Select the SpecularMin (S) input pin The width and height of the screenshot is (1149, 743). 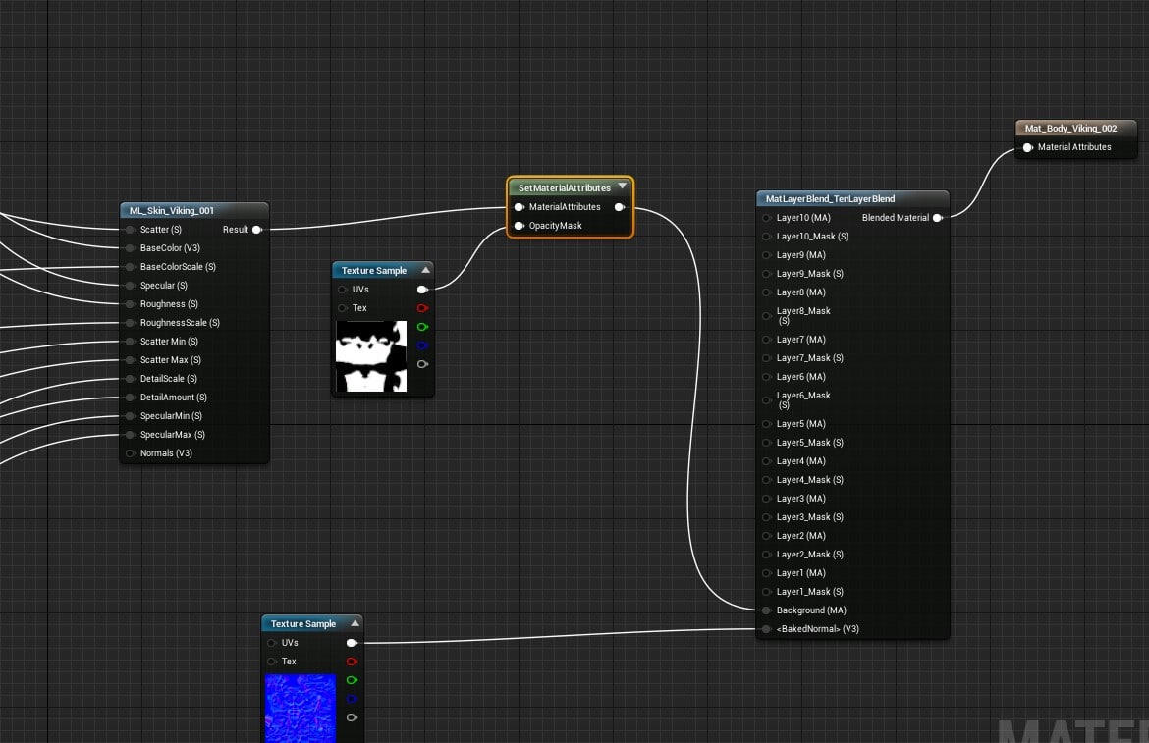pos(131,416)
